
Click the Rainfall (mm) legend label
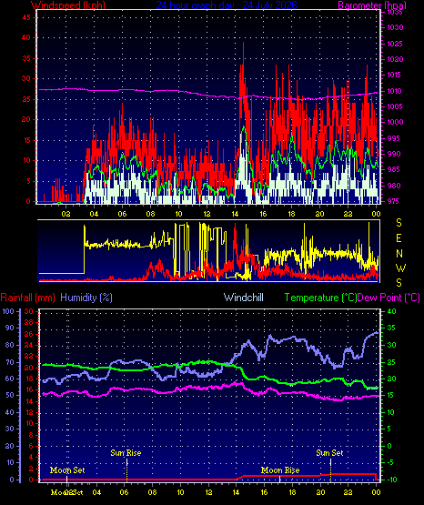point(27,298)
